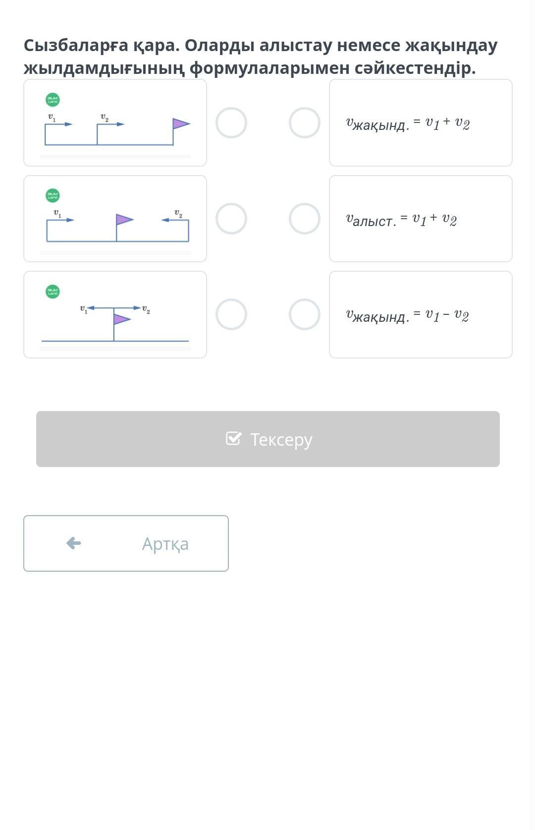Click the back arrow icon
This screenshot has height=830, width=535.
[x=73, y=543]
